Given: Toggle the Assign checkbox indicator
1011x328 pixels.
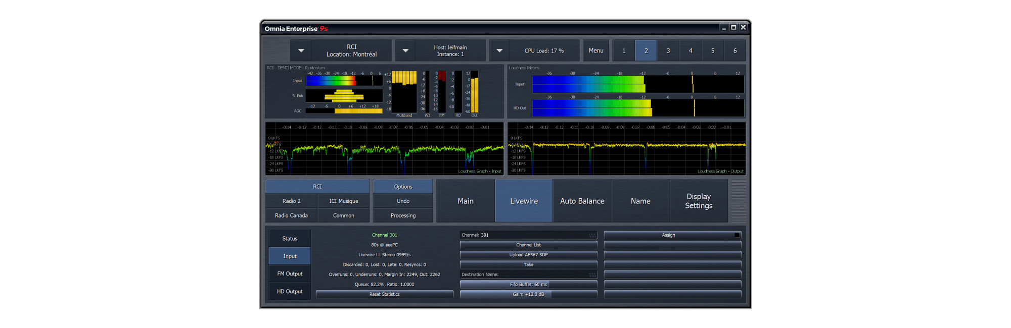Looking at the screenshot, I should [737, 235].
